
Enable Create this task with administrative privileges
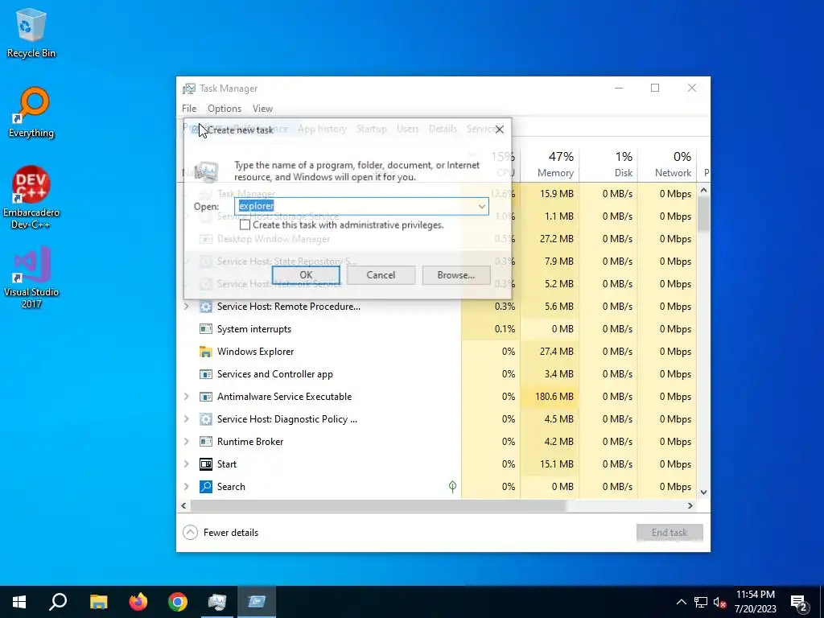pos(245,225)
